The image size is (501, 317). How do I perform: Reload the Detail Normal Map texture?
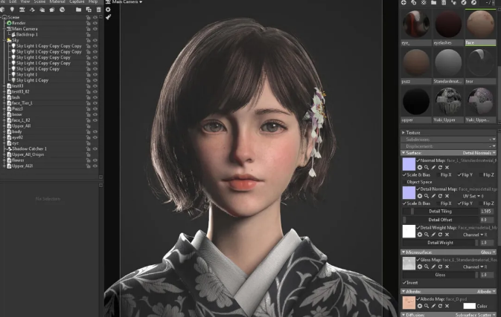pos(440,196)
